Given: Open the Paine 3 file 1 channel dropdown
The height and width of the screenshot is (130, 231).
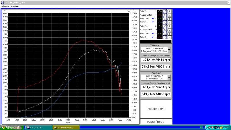Looking at the screenshot, I should [153, 22].
